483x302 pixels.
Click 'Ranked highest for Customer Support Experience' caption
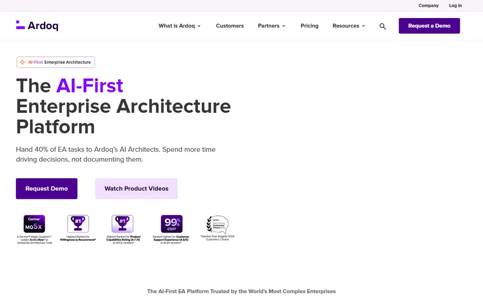tap(171, 240)
